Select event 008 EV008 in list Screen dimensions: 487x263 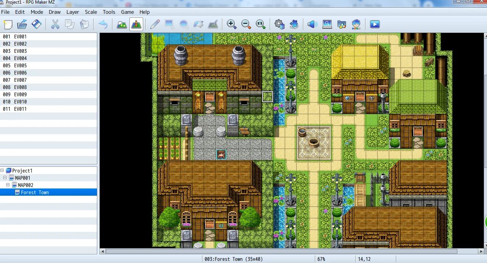(48, 87)
